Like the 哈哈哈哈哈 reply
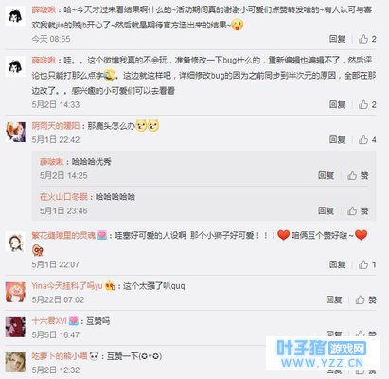The height and width of the screenshot is (379, 389). pos(358,210)
